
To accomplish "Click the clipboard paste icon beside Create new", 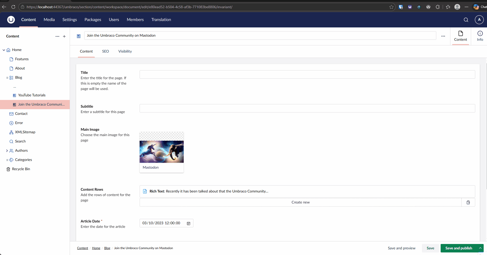I will pyautogui.click(x=468, y=202).
